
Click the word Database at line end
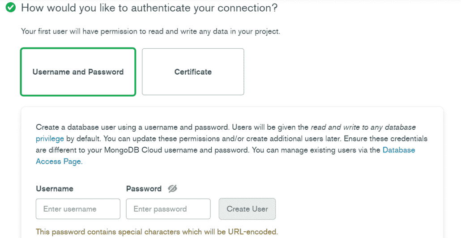pyautogui.click(x=399, y=150)
